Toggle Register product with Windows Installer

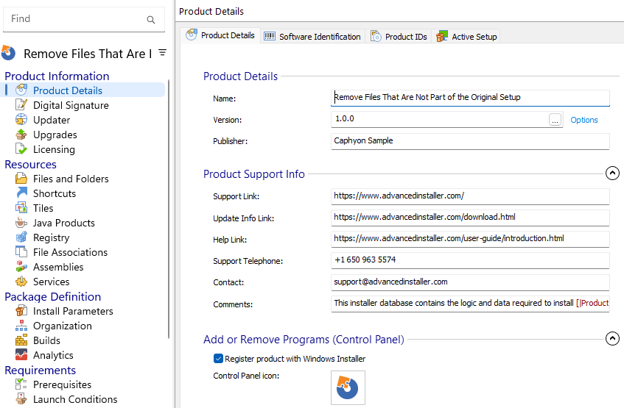pos(218,358)
